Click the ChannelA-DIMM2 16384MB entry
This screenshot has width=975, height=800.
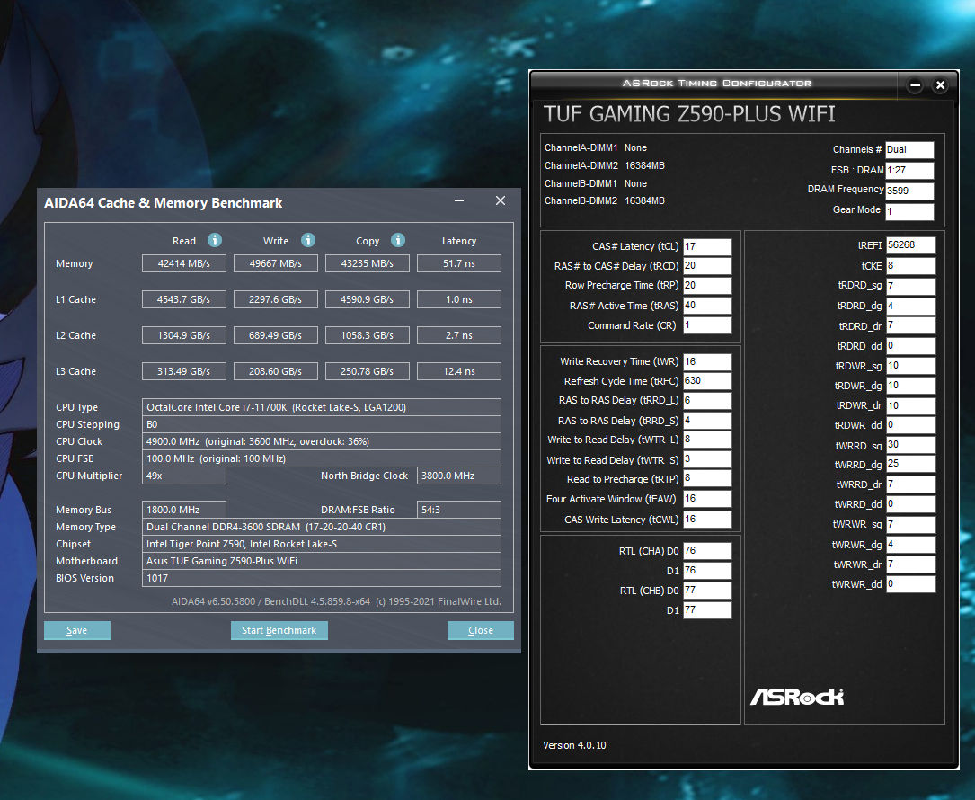[x=605, y=165]
